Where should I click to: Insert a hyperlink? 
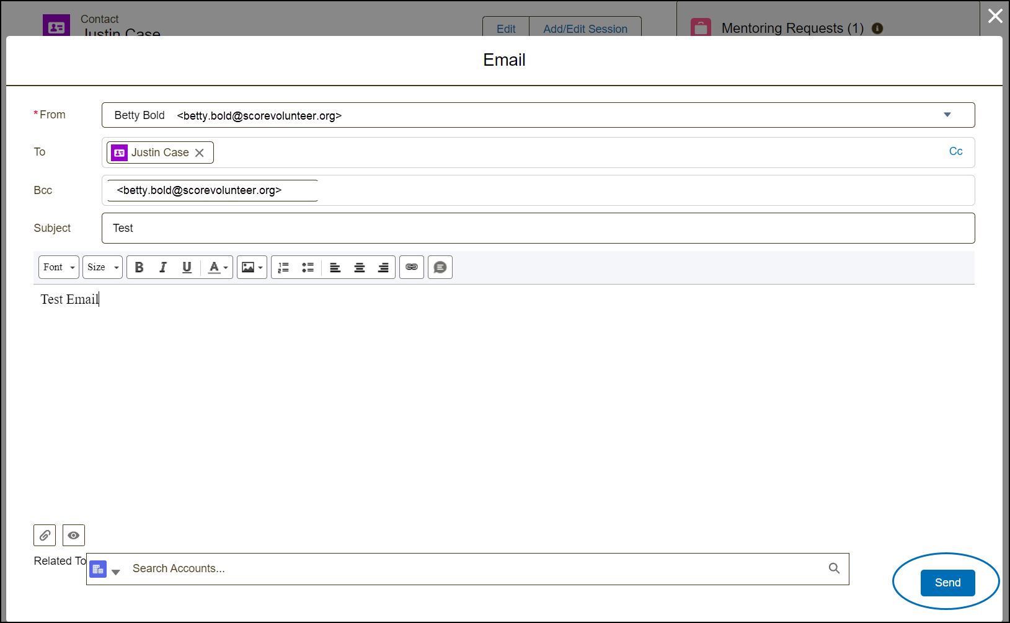tap(412, 267)
